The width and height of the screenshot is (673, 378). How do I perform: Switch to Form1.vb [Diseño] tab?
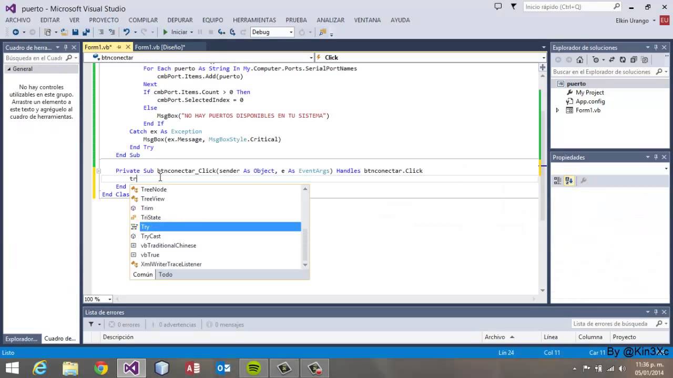point(160,47)
